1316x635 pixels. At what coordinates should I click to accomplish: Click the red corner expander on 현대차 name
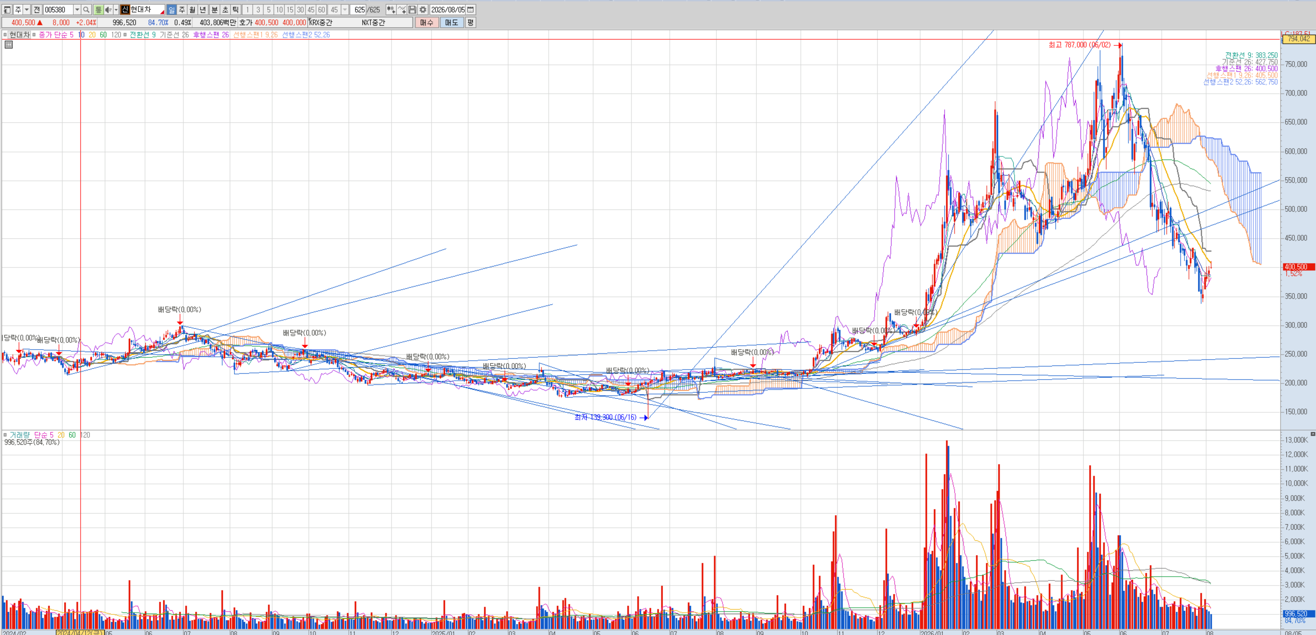pyautogui.click(x=162, y=12)
